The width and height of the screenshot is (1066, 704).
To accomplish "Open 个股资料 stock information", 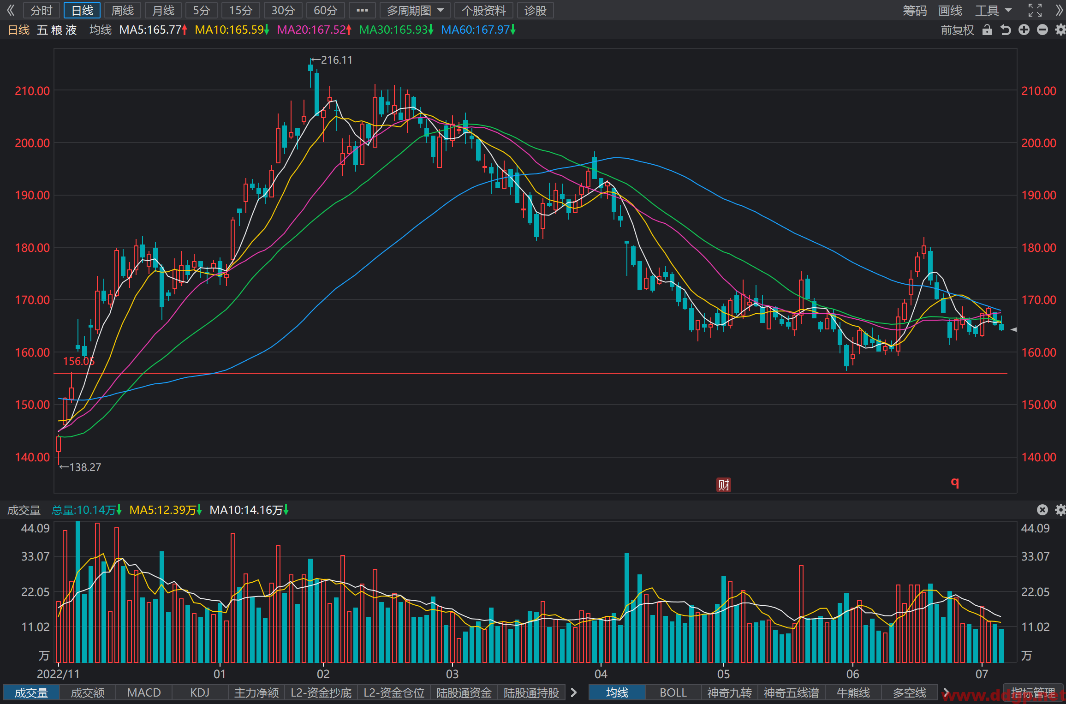I will click(x=483, y=10).
